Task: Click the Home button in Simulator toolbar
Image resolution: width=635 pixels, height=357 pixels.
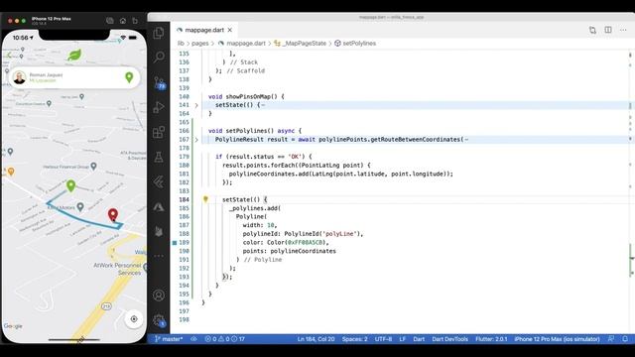Action: 123,20
